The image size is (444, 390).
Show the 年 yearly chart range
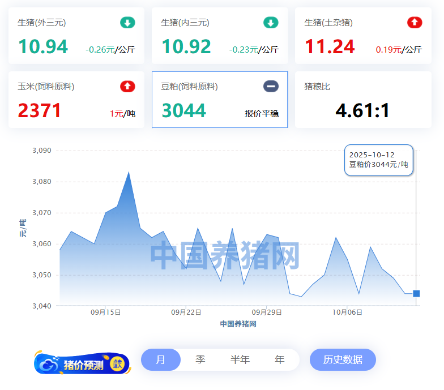[x=280, y=360]
